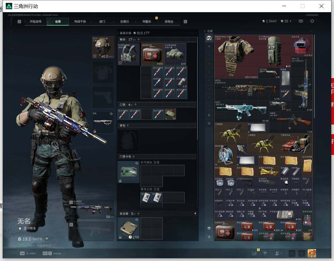Click the empty backpack slot
The width and height of the screenshot is (334, 261).
coord(129,140)
